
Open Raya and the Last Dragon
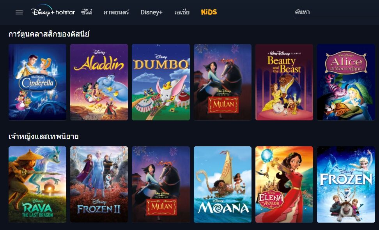(x=37, y=184)
